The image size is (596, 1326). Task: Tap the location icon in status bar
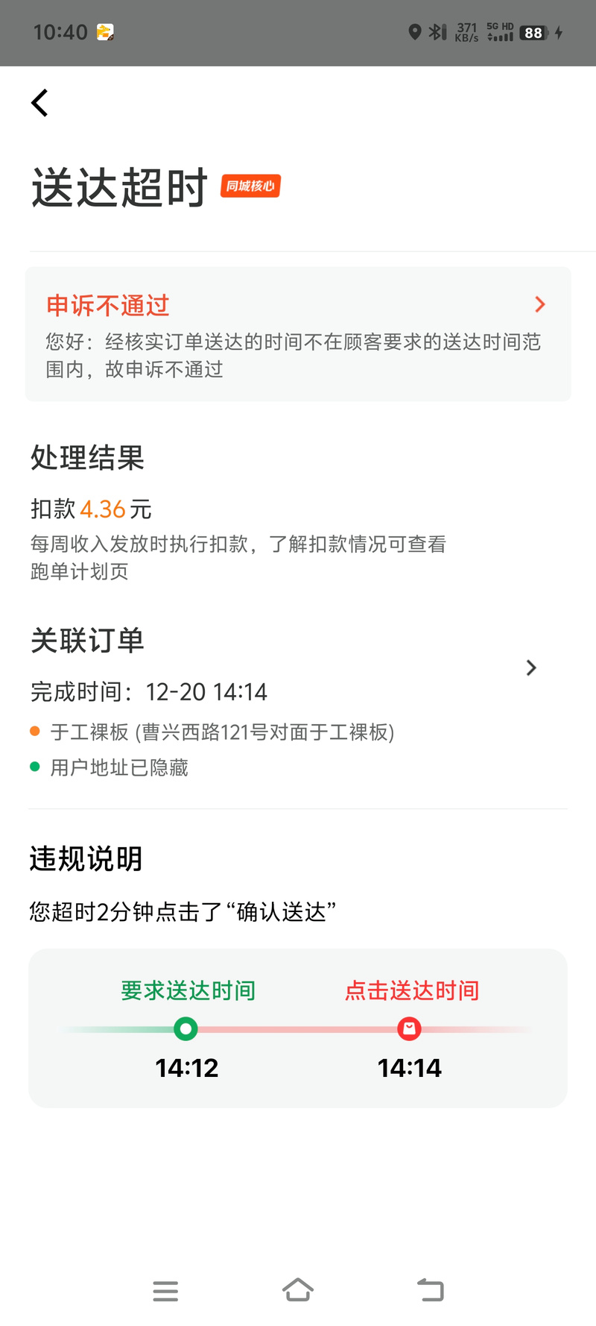pyautogui.click(x=415, y=32)
